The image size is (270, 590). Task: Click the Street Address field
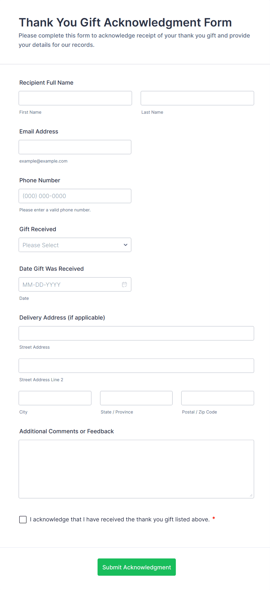point(136,333)
